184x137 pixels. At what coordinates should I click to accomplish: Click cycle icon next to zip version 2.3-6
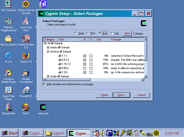tap(60, 72)
